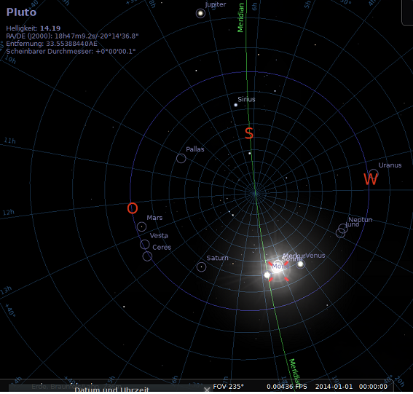Click the date 2014-01-01 in status bar
This screenshot has height=394, width=413.
(x=334, y=387)
